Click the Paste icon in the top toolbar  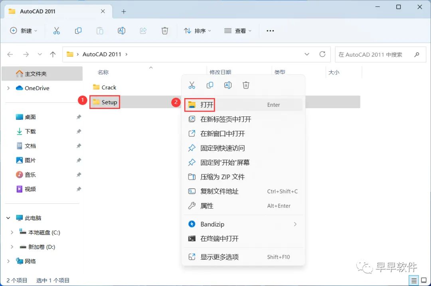[100, 31]
